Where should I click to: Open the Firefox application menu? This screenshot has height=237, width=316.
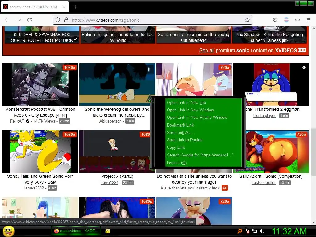[x=309, y=20]
